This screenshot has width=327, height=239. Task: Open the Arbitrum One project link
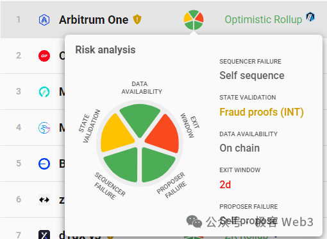coord(94,20)
